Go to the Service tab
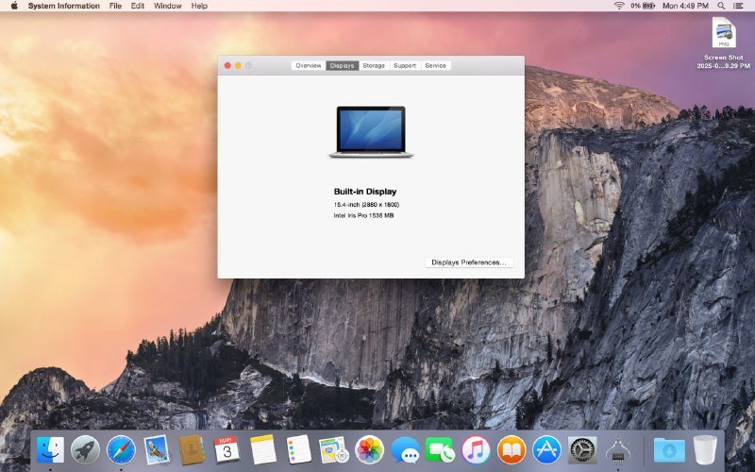 click(435, 65)
